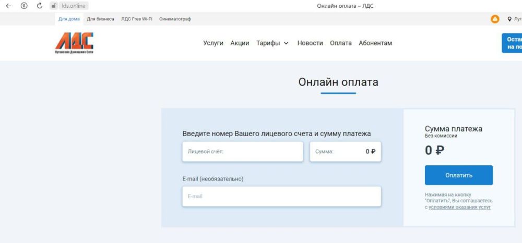Click the location pin city selector
Image resolution: width=522 pixels, height=243 pixels.
pos(510,19)
